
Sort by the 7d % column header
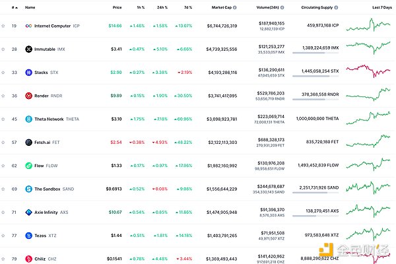(188, 7)
